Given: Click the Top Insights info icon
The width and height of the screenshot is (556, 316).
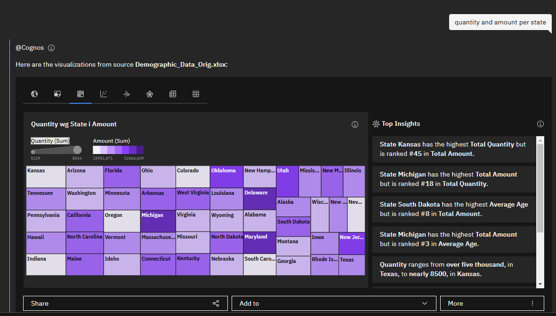Looking at the screenshot, I should pyautogui.click(x=540, y=123).
